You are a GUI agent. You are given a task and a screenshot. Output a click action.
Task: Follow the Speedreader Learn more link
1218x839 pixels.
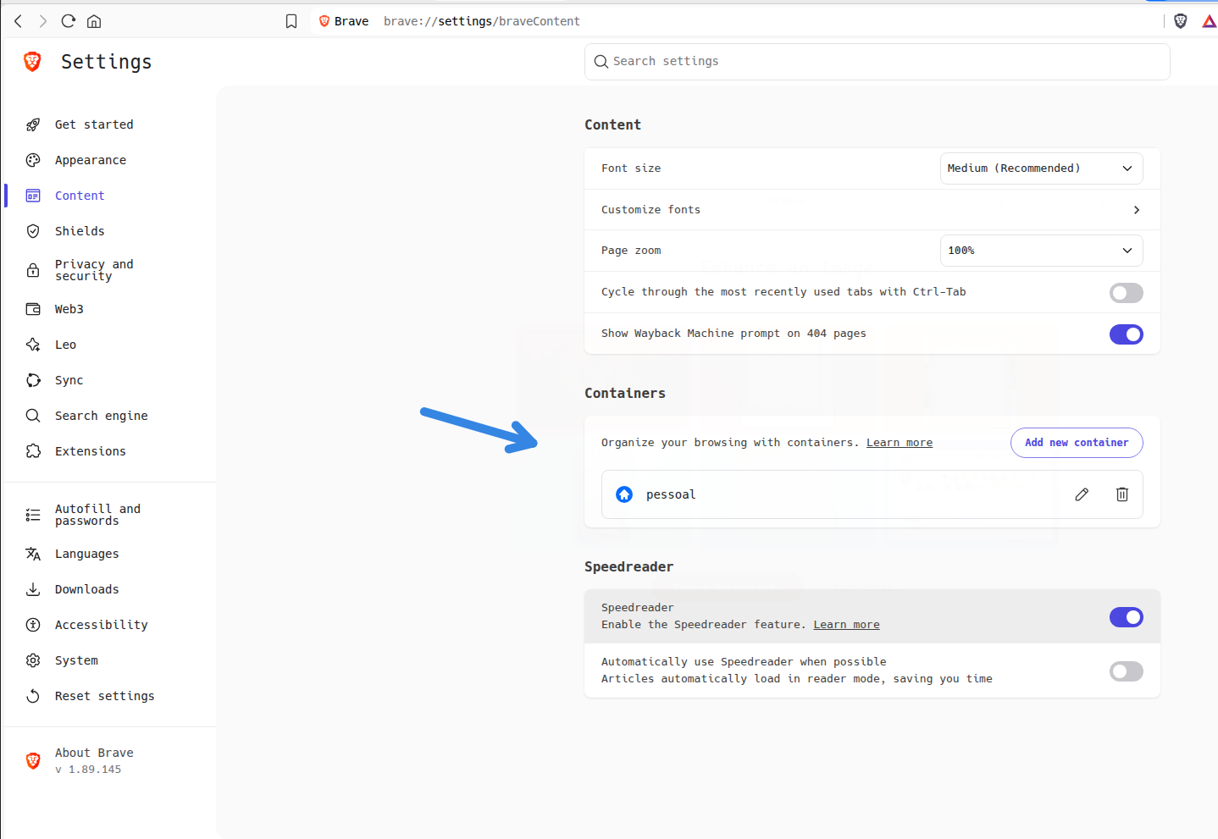(x=847, y=625)
